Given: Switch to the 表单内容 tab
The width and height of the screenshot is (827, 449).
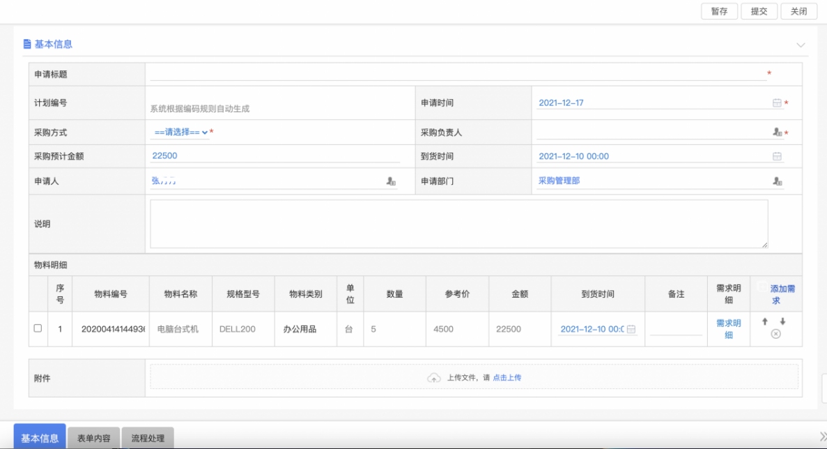Looking at the screenshot, I should (x=94, y=438).
